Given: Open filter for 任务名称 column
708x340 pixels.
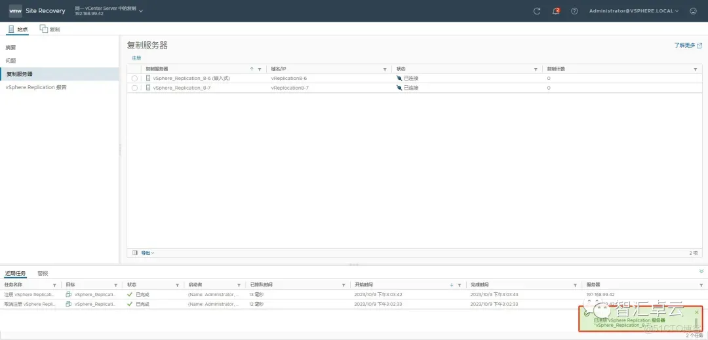Looking at the screenshot, I should 54,286.
